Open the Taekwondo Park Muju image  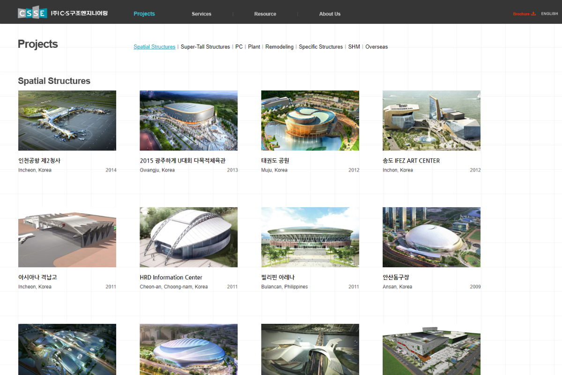pyautogui.click(x=310, y=120)
